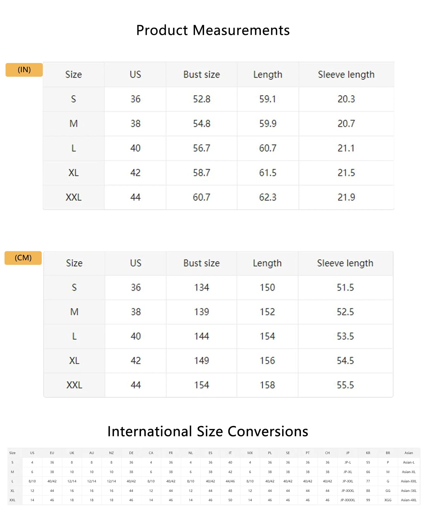The height and width of the screenshot is (516, 423).
Task: Click sleeve length value 21.9
Action: coord(346,197)
